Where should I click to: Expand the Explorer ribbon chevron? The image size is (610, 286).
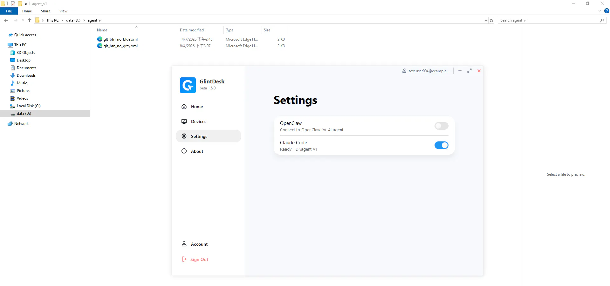pyautogui.click(x=600, y=11)
